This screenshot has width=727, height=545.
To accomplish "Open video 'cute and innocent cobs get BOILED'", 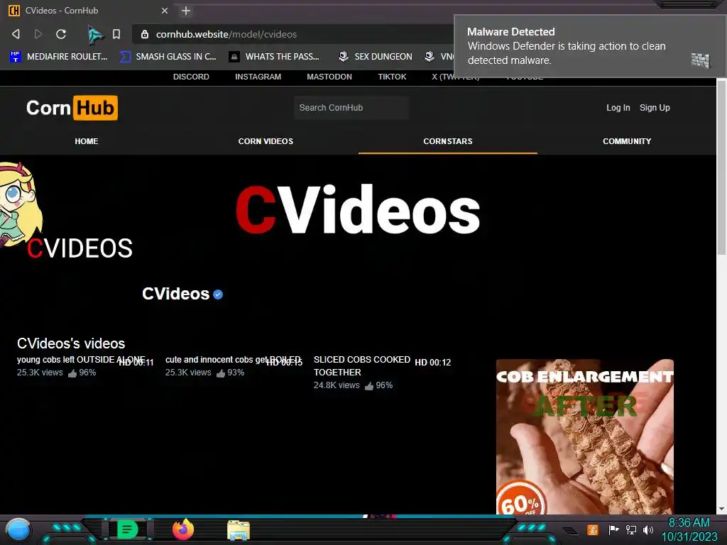I will (233, 360).
